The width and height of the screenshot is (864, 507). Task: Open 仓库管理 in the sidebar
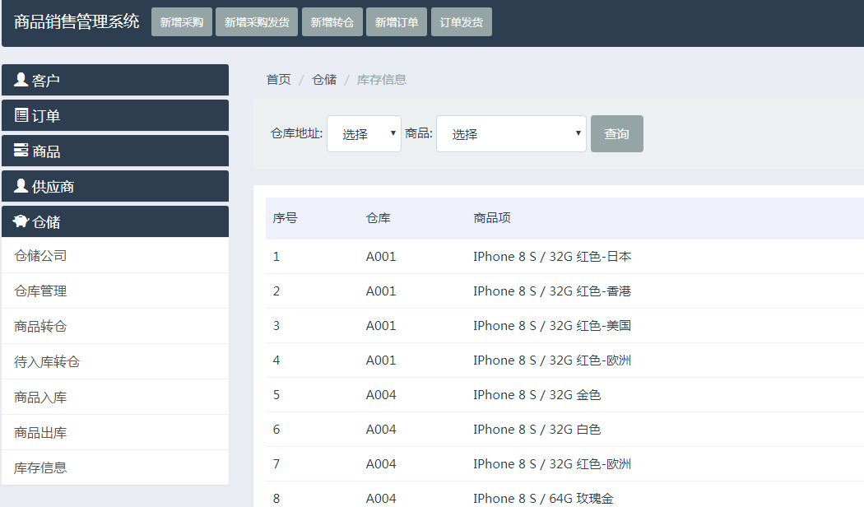[x=40, y=291]
